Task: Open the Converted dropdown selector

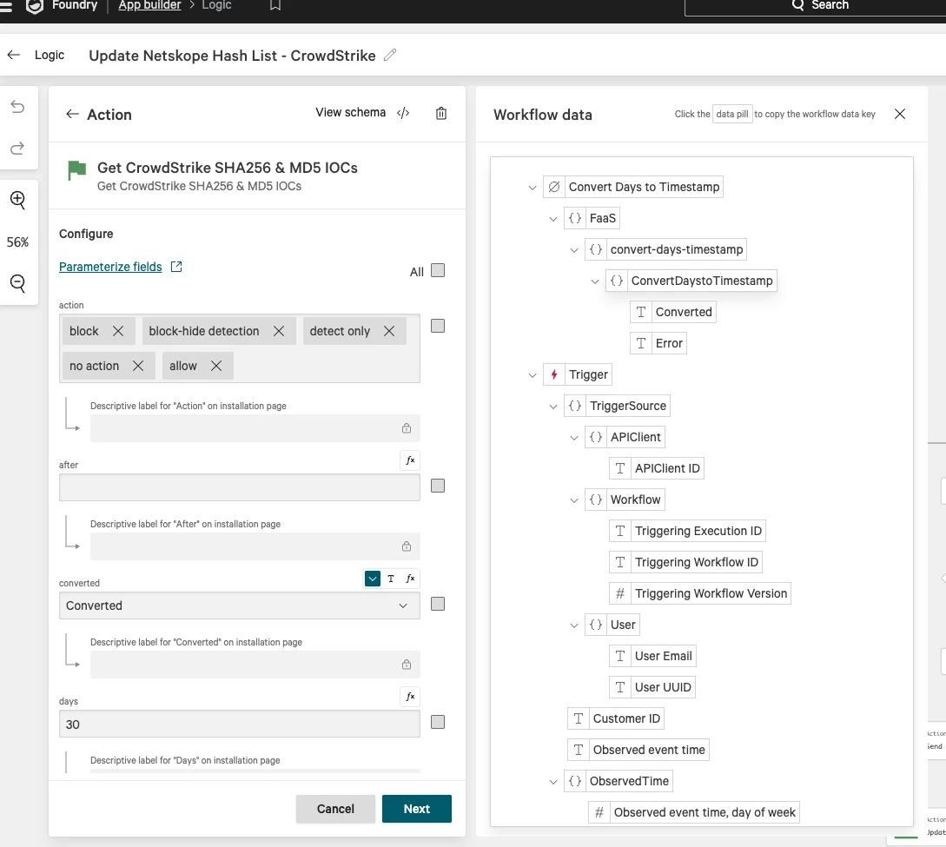Action: pos(240,605)
